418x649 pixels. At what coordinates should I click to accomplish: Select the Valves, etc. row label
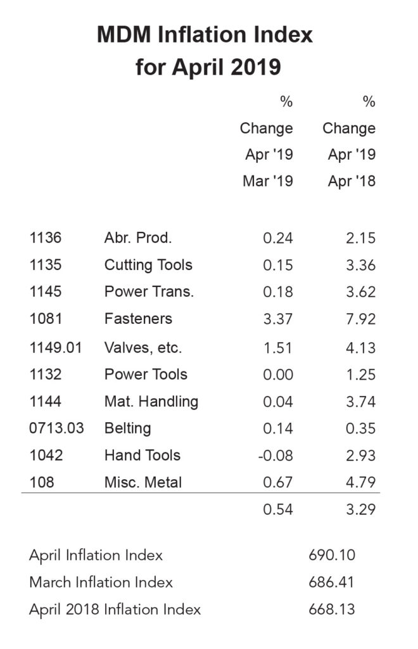[x=143, y=347]
